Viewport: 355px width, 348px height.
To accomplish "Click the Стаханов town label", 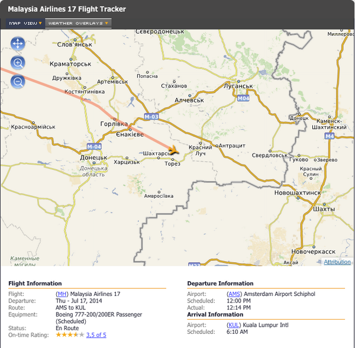I will coord(174,86).
